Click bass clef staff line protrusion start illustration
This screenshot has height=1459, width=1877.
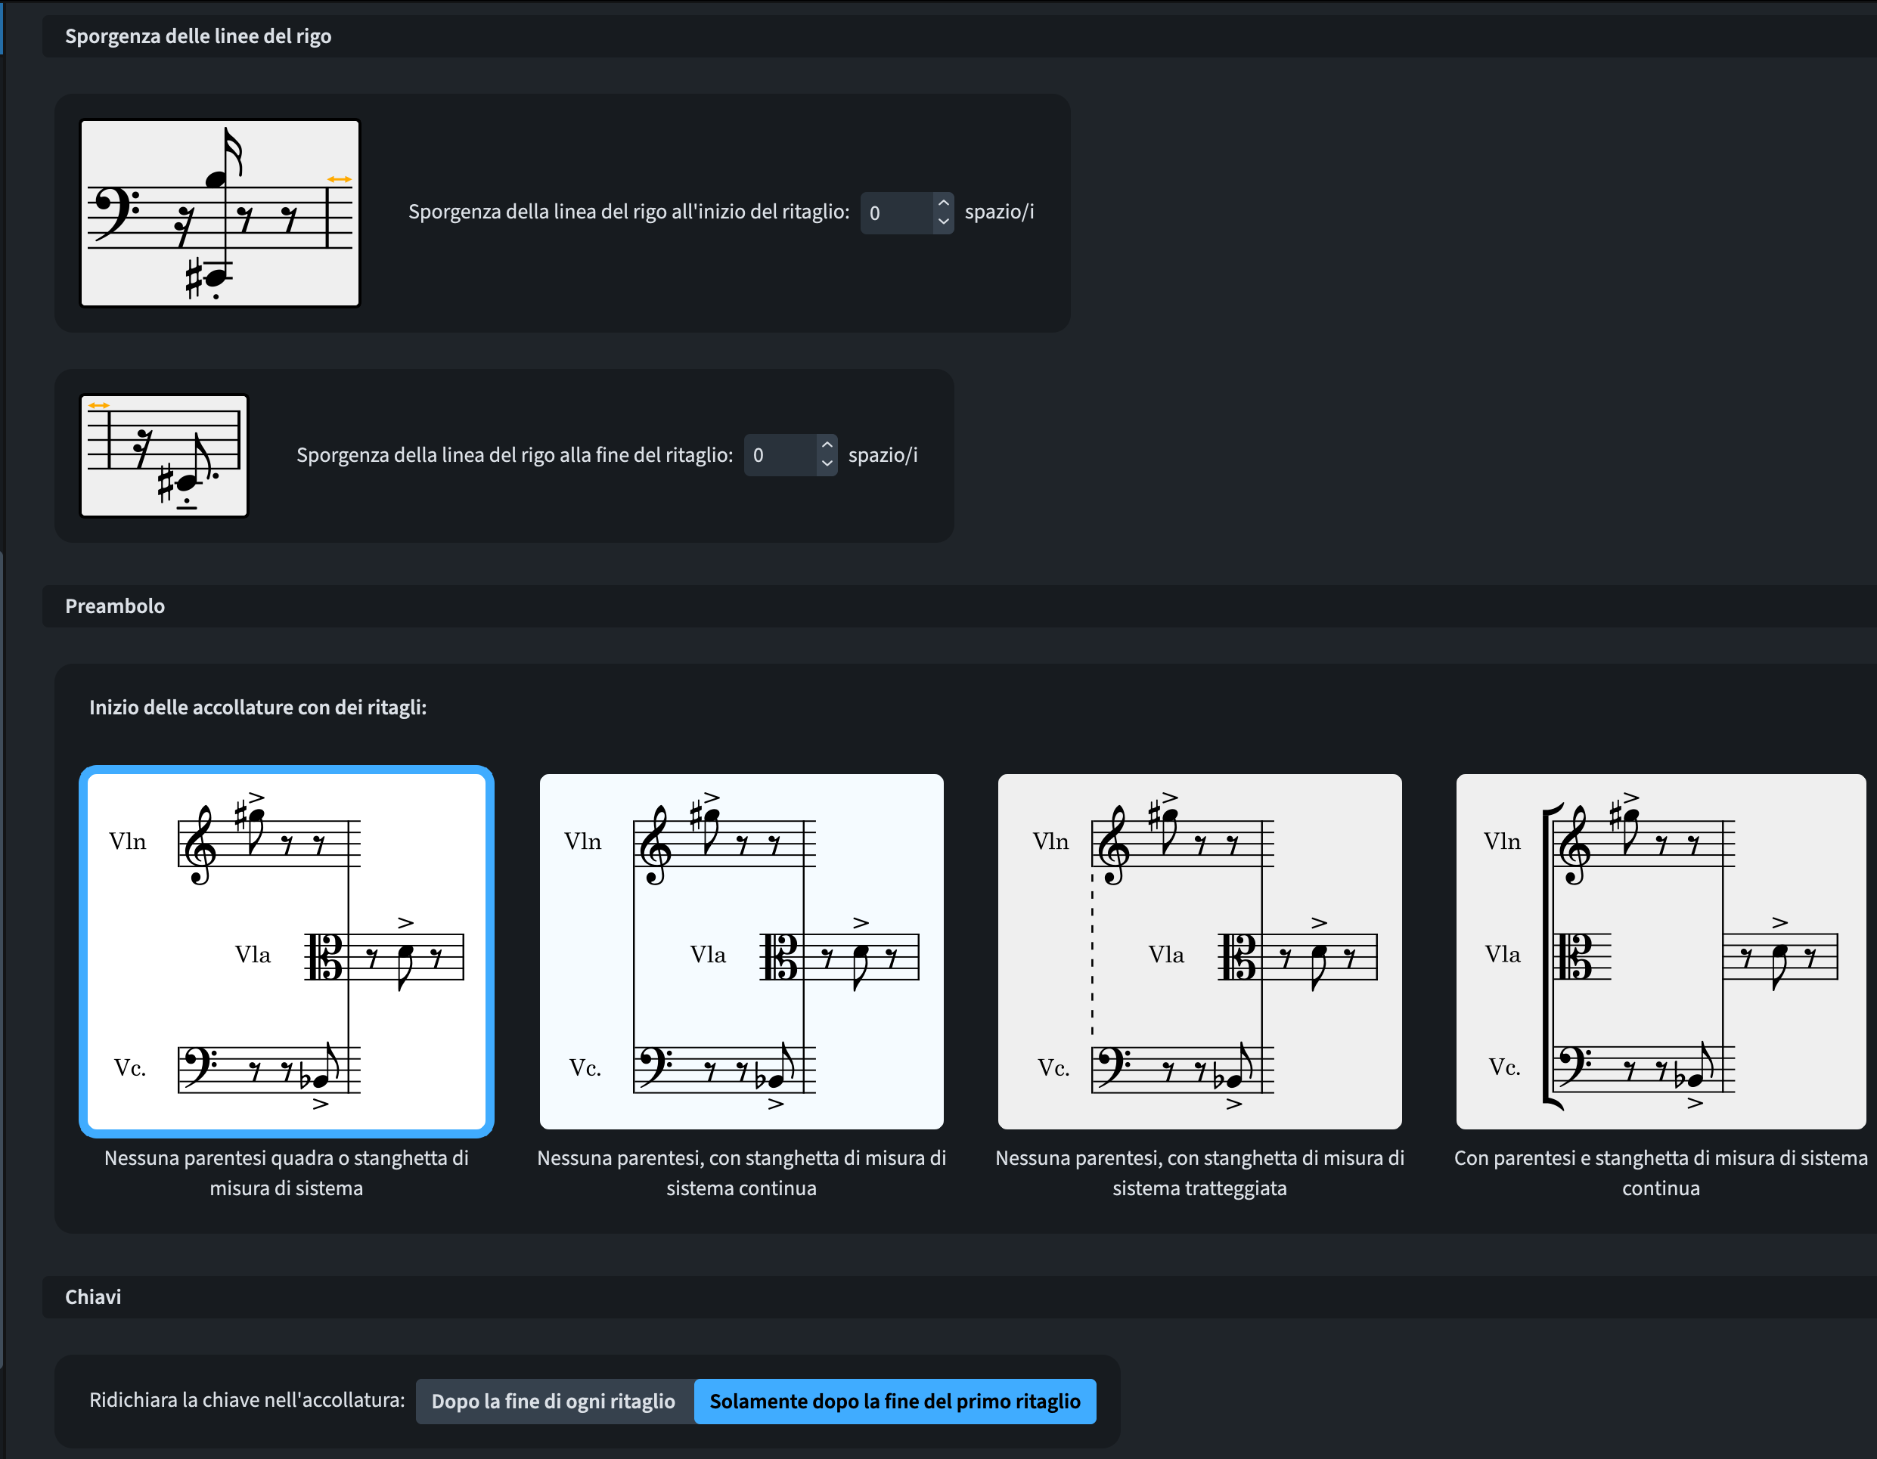[220, 213]
